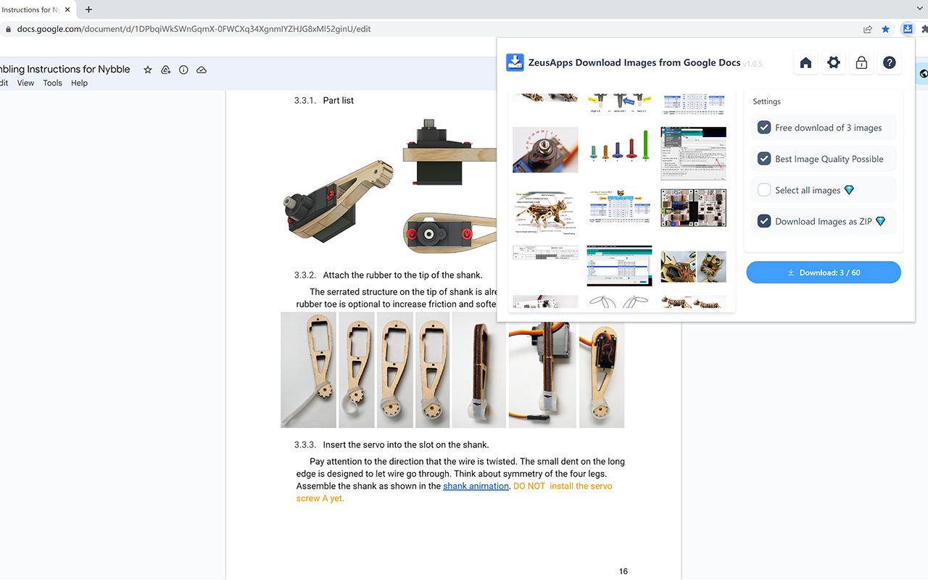Open the help question mark icon
The width and height of the screenshot is (928, 580).
coord(890,63)
